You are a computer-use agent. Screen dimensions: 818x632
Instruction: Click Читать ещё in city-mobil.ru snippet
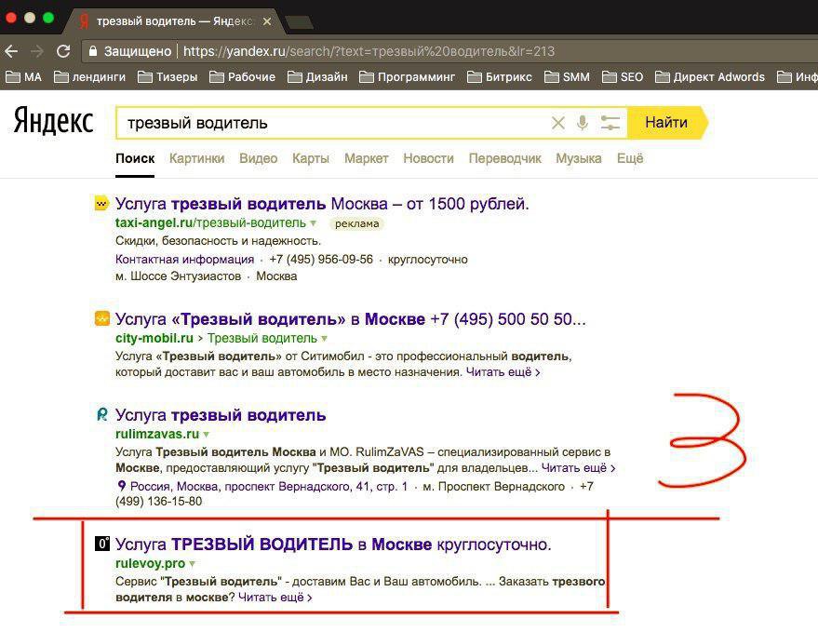503,372
